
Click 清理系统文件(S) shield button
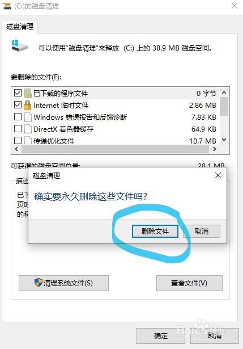(63, 283)
